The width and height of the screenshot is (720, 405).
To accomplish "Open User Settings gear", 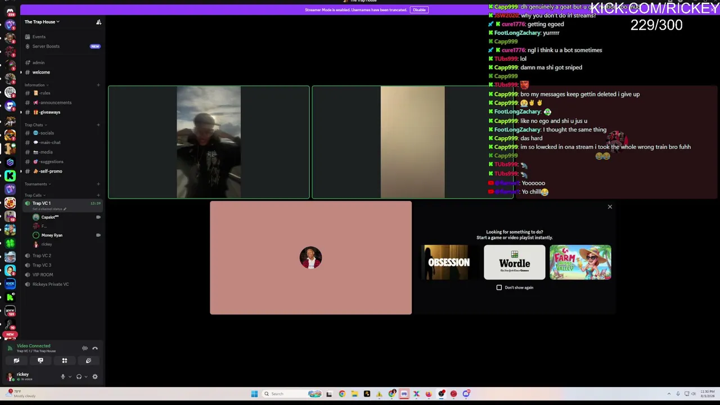I will coord(95,377).
